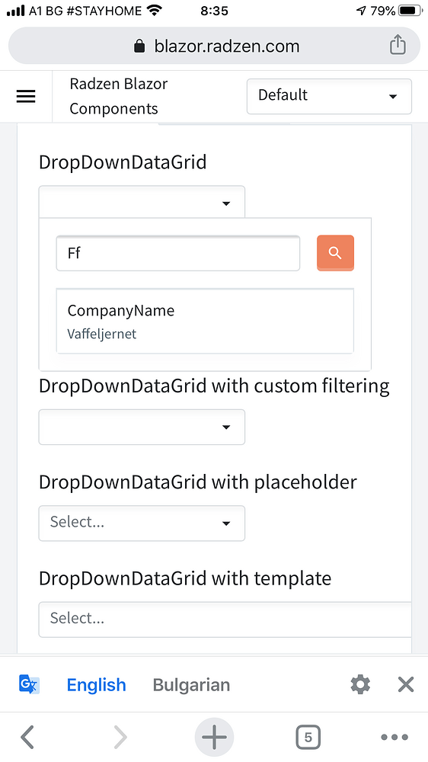Tap the battery indicator in status bar
Image resolution: width=428 pixels, height=762 pixels.
410,10
